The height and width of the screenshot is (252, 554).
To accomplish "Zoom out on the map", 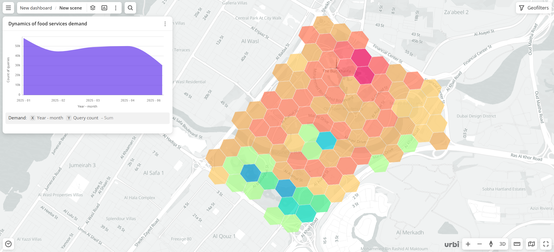I will tap(479, 244).
